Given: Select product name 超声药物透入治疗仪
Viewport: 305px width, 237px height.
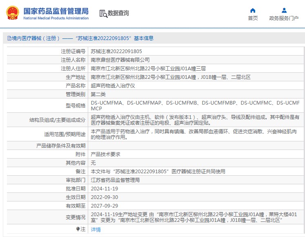Looking at the screenshot, I should pos(113,86).
